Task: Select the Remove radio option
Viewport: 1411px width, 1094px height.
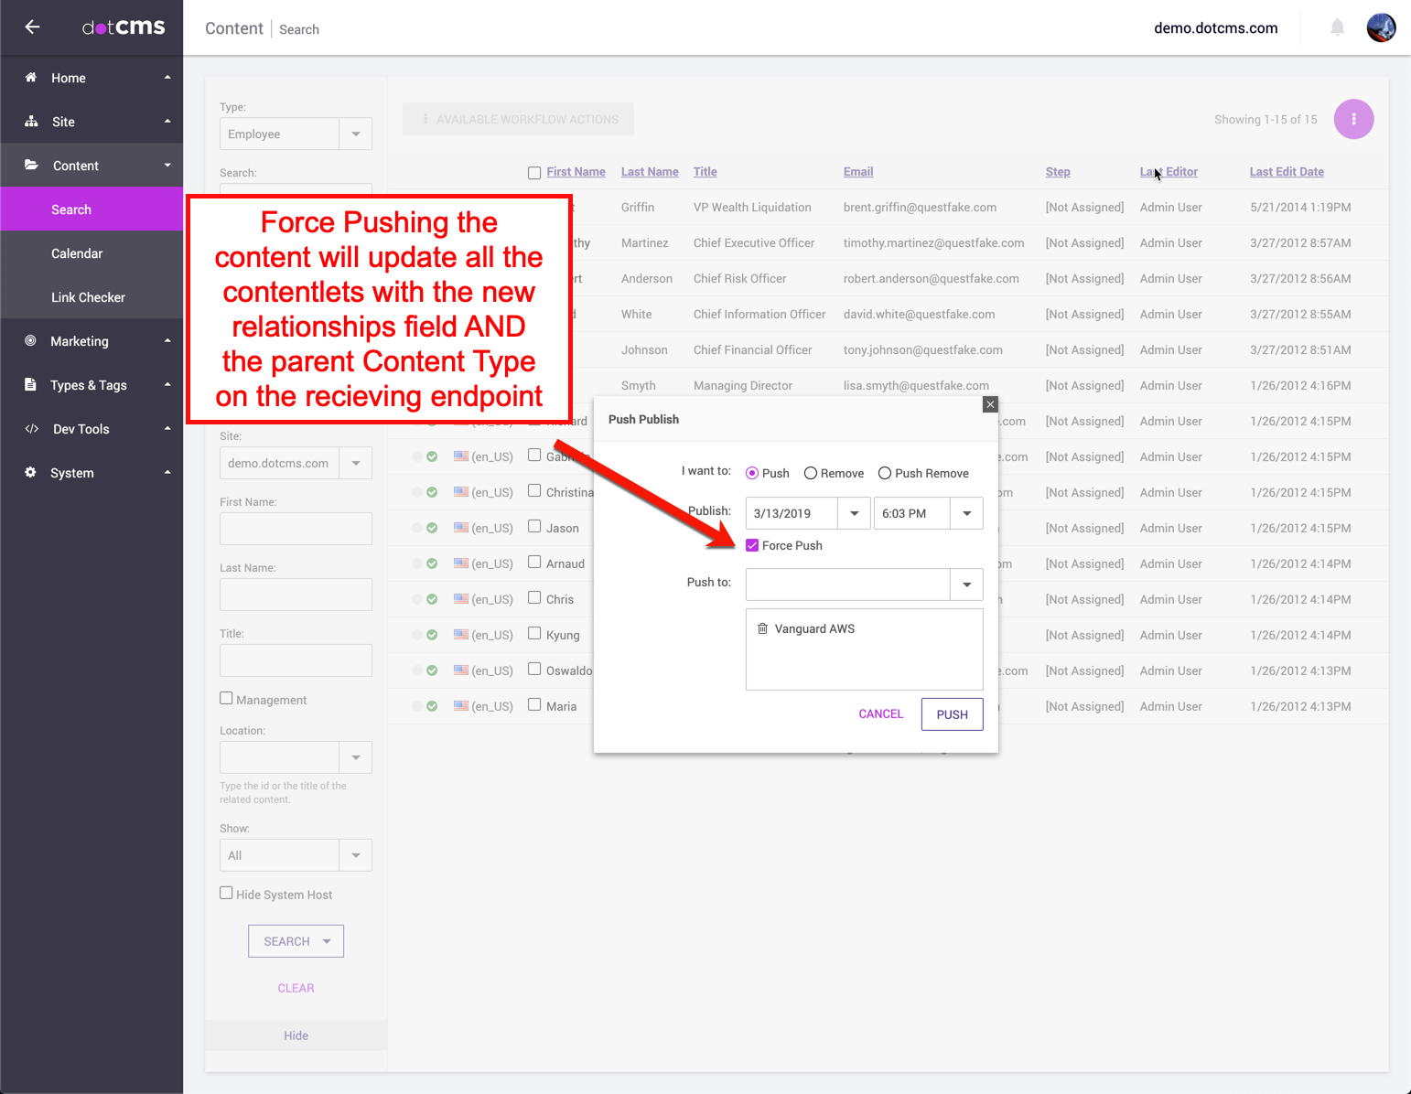Action: pyautogui.click(x=810, y=473)
